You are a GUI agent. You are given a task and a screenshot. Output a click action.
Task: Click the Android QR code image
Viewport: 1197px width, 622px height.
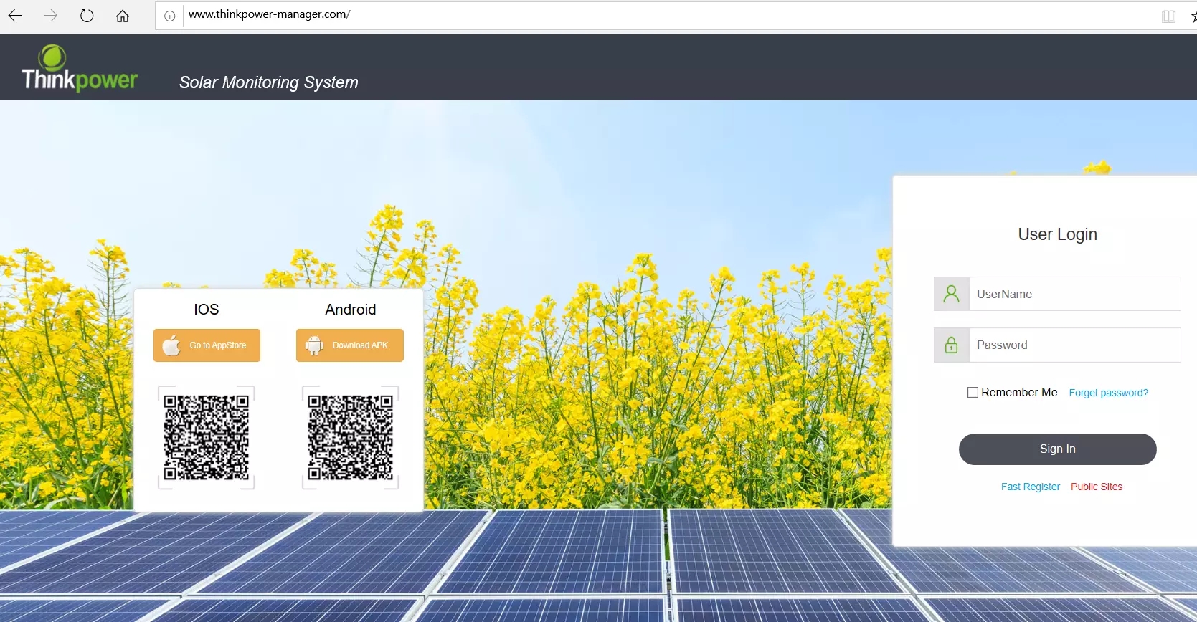(x=351, y=438)
